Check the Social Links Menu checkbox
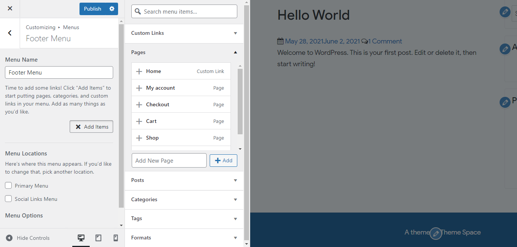This screenshot has width=517, height=247. click(8, 199)
